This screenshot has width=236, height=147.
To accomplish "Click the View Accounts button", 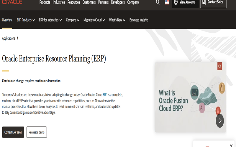I will click(x=185, y=3).
